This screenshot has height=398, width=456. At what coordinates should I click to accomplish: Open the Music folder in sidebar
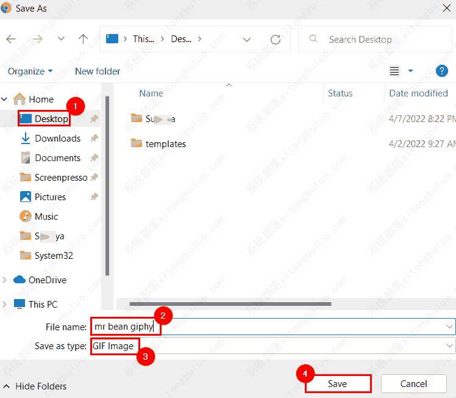pyautogui.click(x=46, y=217)
